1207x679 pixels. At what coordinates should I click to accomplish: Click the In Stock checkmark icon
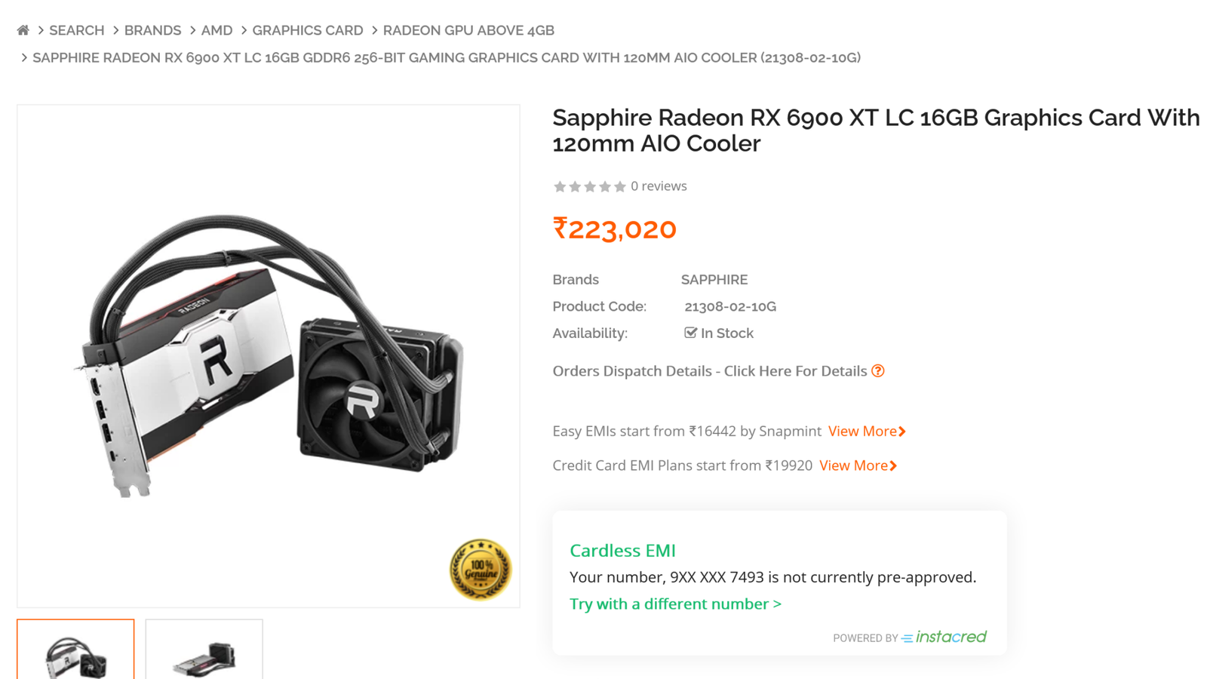690,333
